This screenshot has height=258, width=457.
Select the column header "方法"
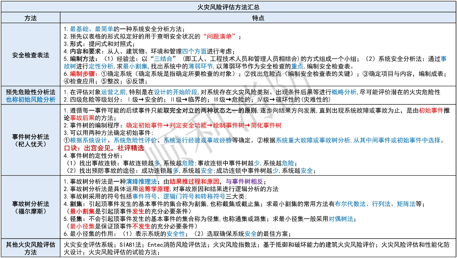coord(31,18)
